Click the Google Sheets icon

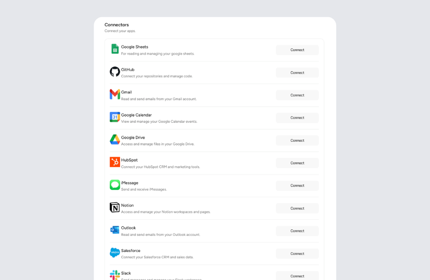[115, 49]
